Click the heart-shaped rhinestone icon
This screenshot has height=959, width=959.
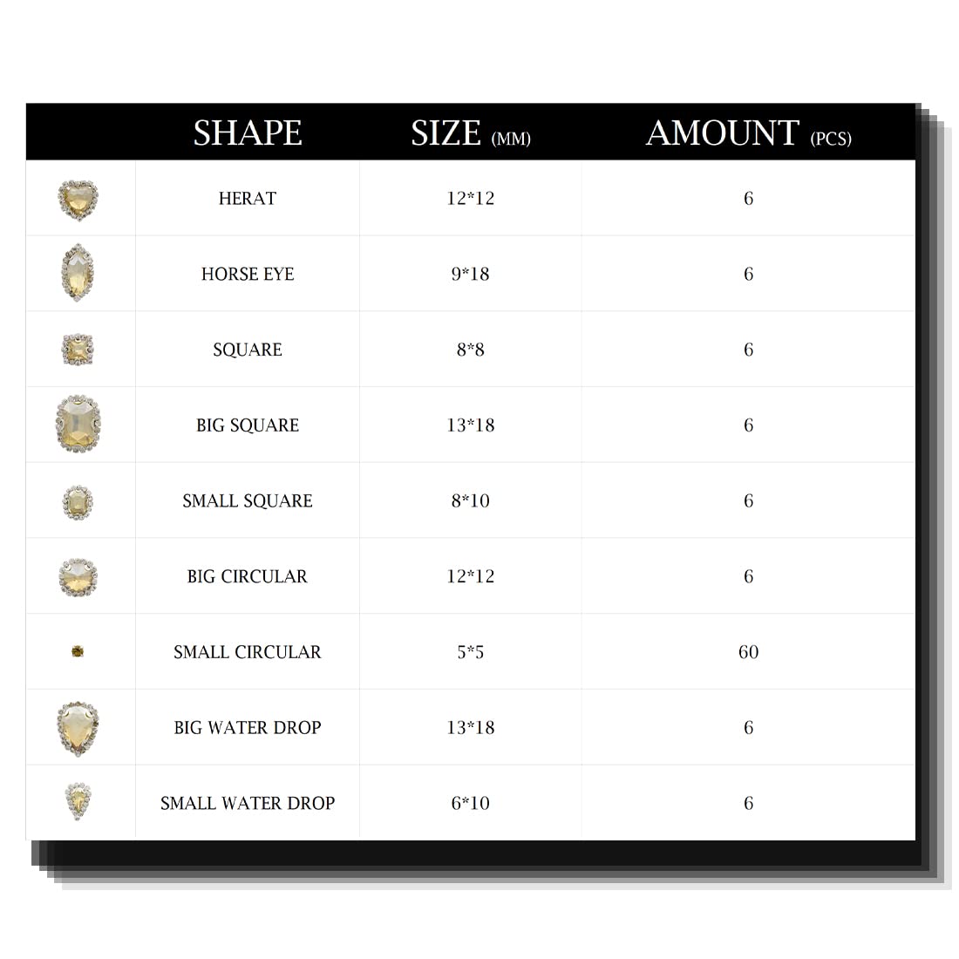(78, 200)
